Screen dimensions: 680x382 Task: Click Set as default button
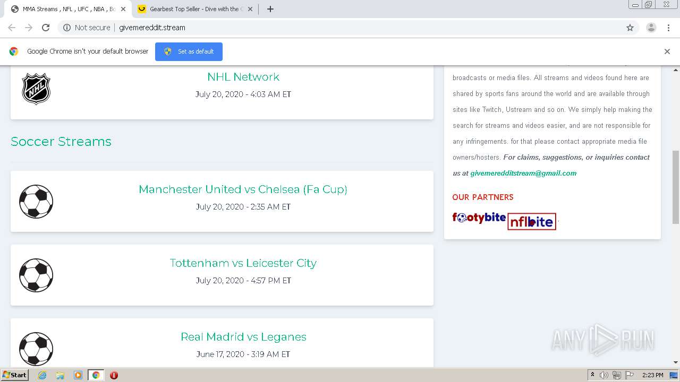tap(189, 51)
